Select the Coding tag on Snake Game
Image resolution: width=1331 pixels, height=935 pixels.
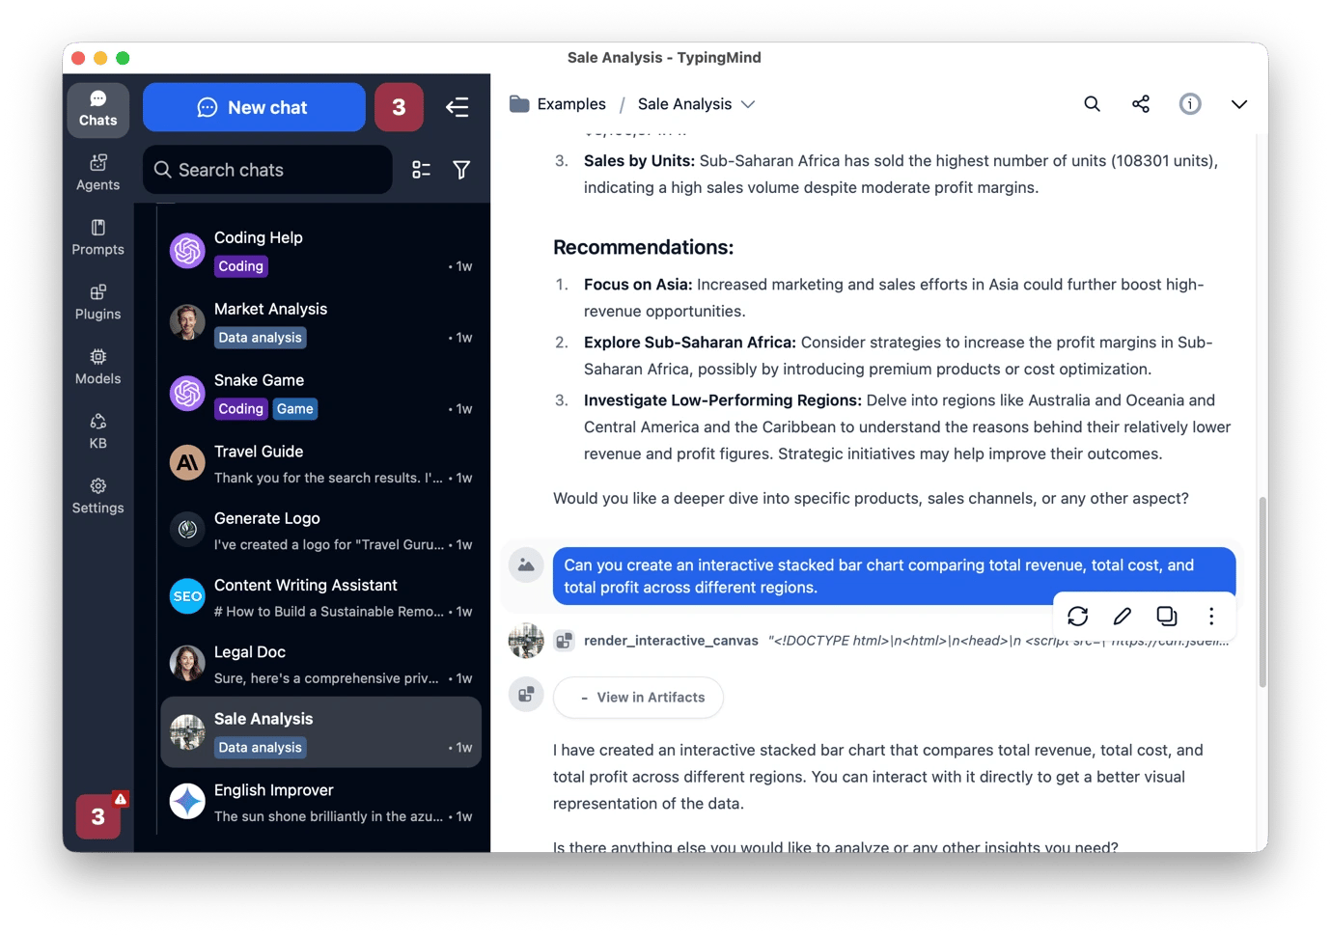point(241,409)
